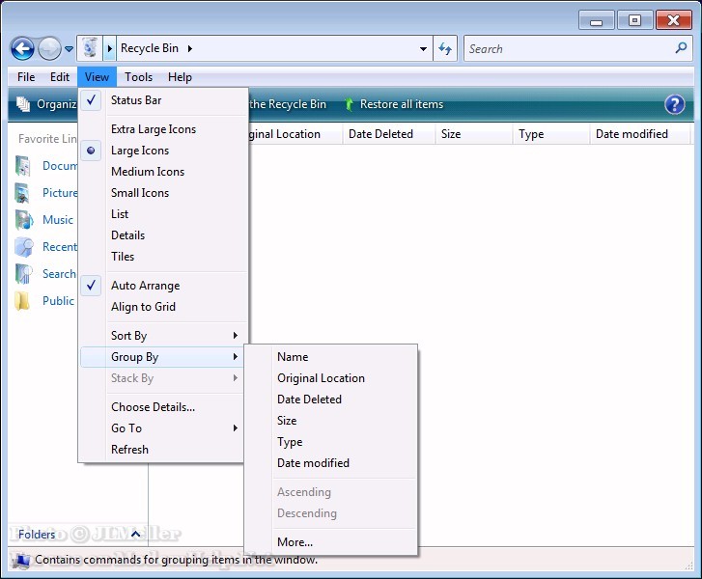702x579 pixels.
Task: Group by Date modified
Action: click(x=331, y=463)
